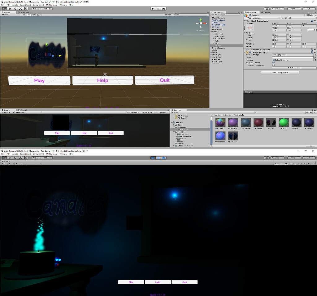
Task: Open the Rect Transform settings gear
Action: click(x=315, y=21)
